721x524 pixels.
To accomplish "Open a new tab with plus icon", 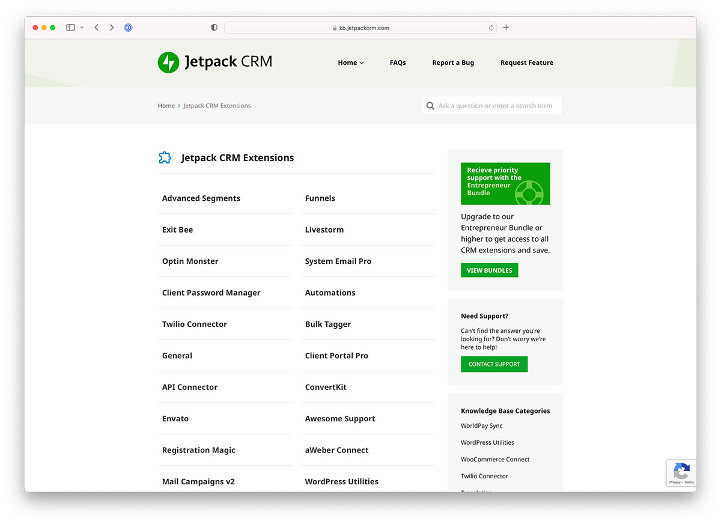I will (x=506, y=28).
